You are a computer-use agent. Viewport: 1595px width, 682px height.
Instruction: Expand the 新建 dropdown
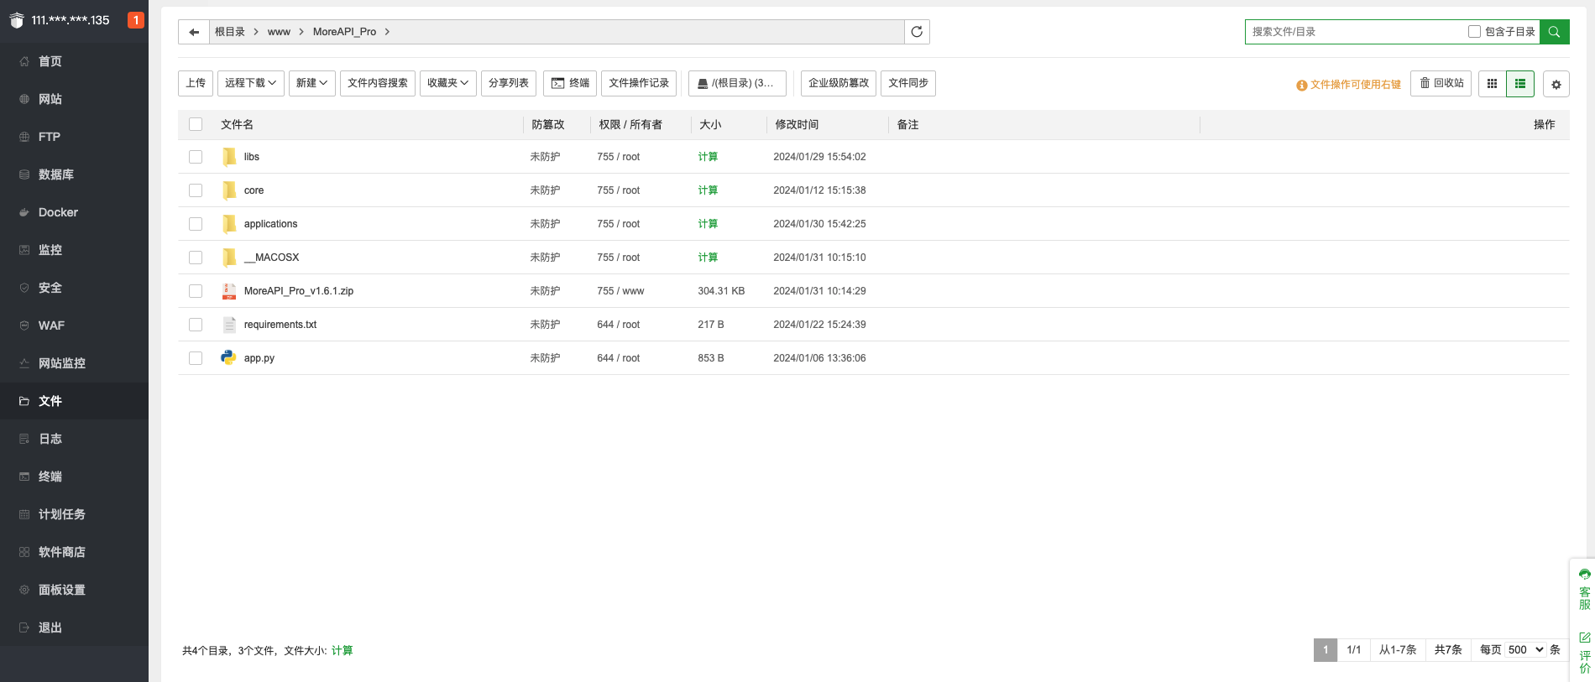(x=311, y=83)
